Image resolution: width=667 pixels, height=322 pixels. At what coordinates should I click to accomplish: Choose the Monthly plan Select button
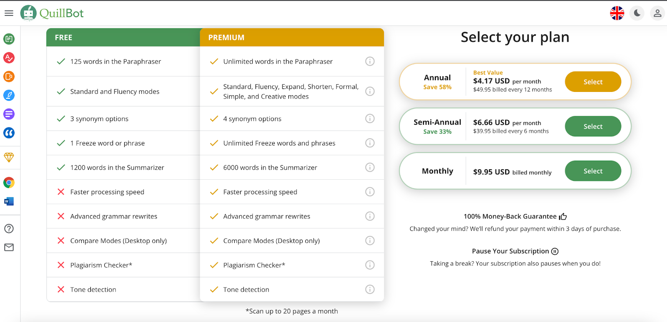593,171
